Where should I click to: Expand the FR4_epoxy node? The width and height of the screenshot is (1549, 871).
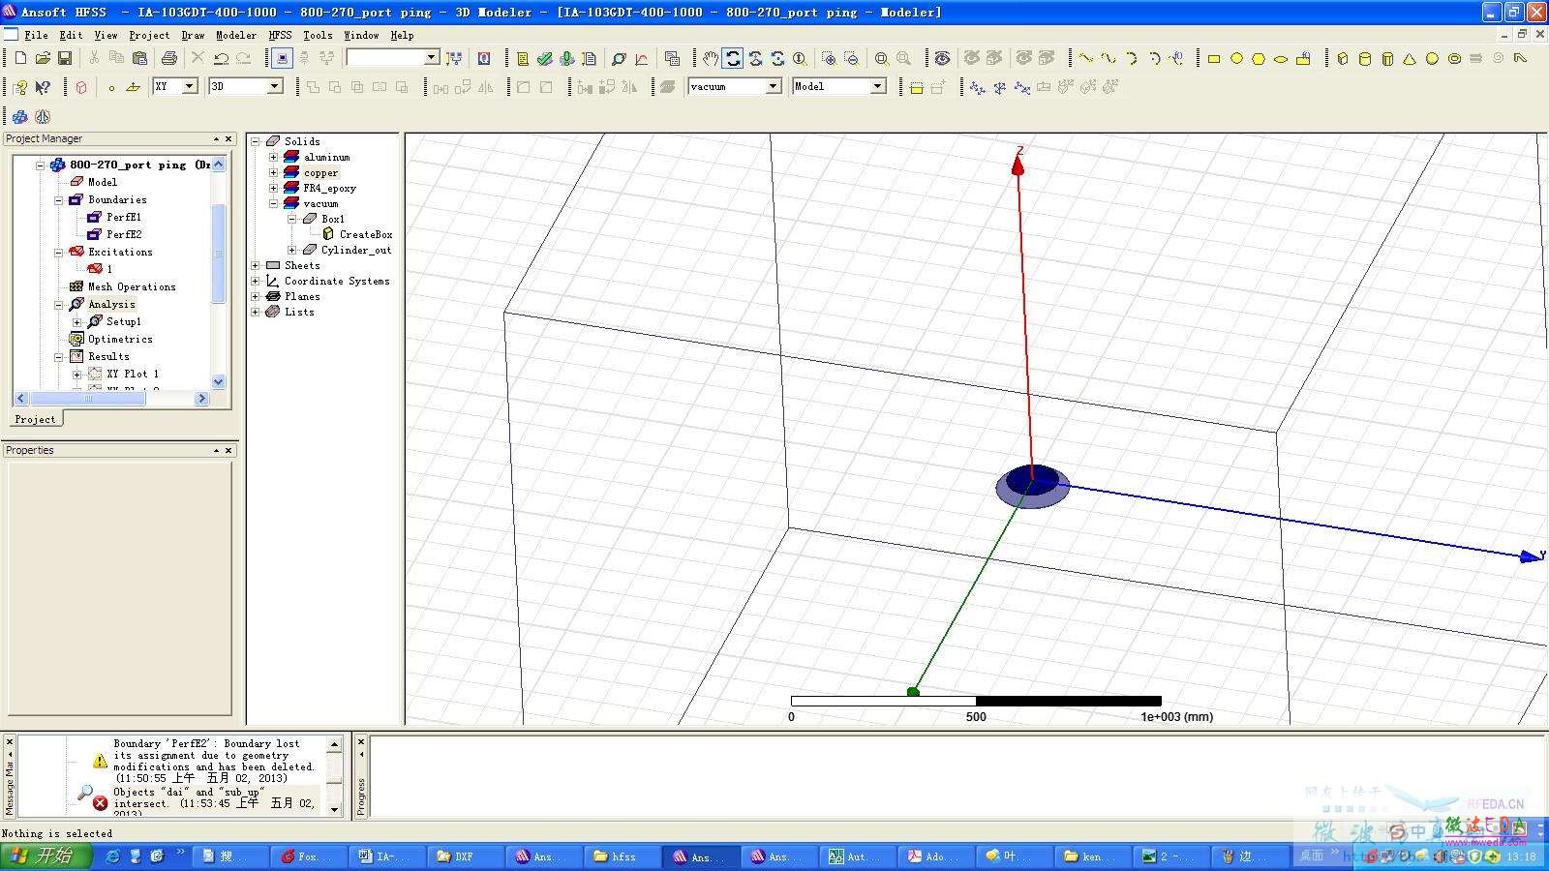click(274, 188)
